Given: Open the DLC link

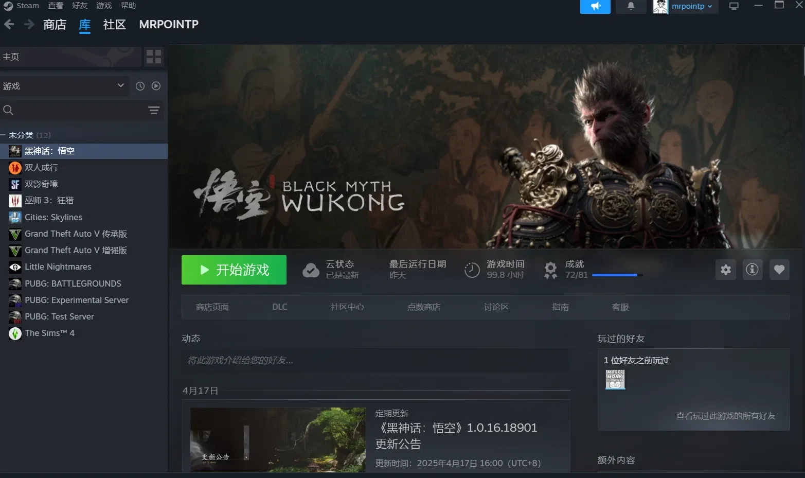Looking at the screenshot, I should tap(280, 307).
